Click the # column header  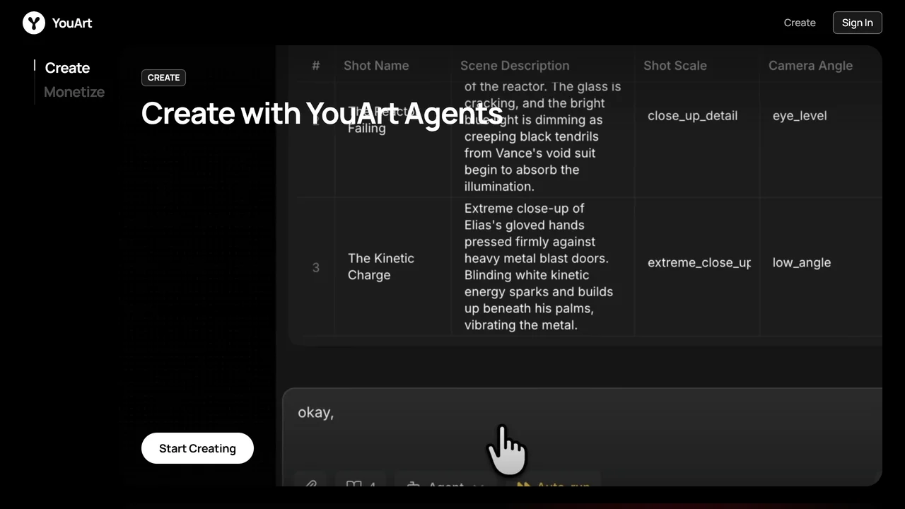pos(316,66)
